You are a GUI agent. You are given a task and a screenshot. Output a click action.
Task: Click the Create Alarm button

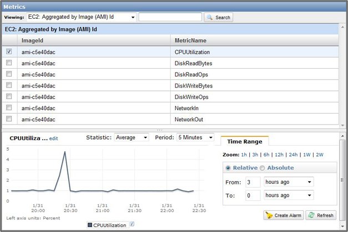pos(284,215)
